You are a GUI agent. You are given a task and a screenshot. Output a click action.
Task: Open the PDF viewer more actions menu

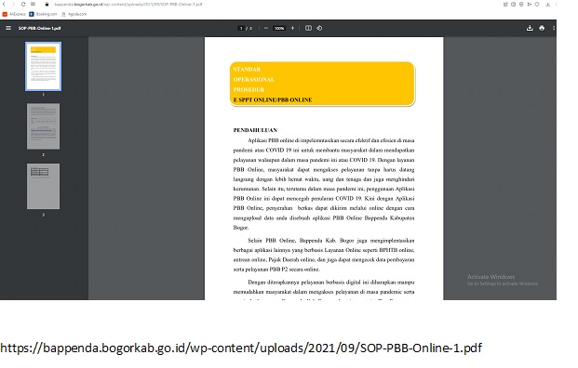pos(553,28)
